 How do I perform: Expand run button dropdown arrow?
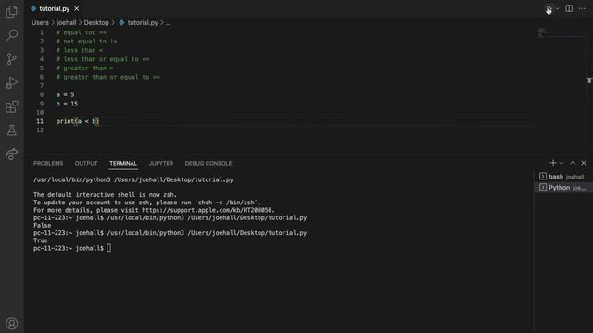point(558,8)
